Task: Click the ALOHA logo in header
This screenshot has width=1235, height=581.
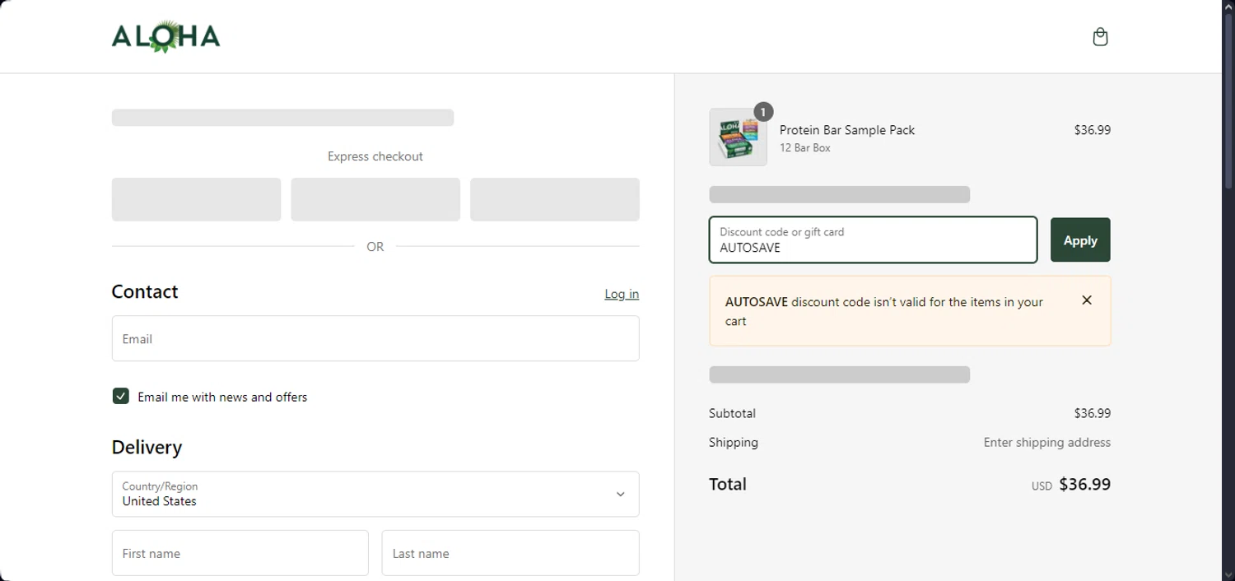Action: click(165, 37)
